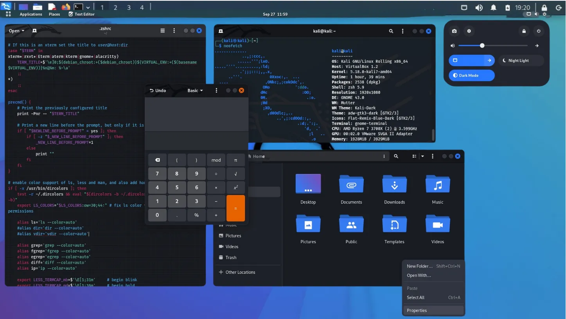Open the Open button dropdown in the text editor
The width and height of the screenshot is (566, 319).
[22, 30]
